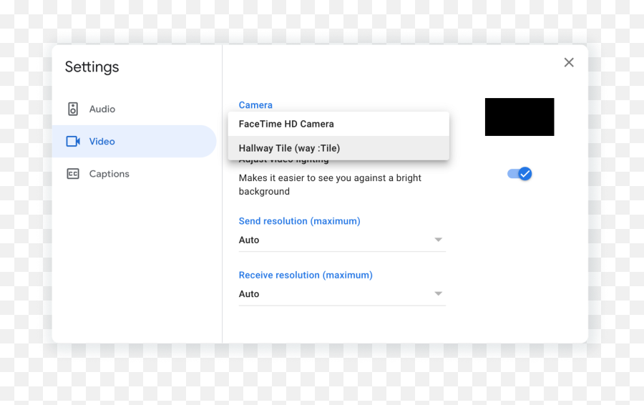Click Auto value under Send resolution

pyautogui.click(x=249, y=240)
